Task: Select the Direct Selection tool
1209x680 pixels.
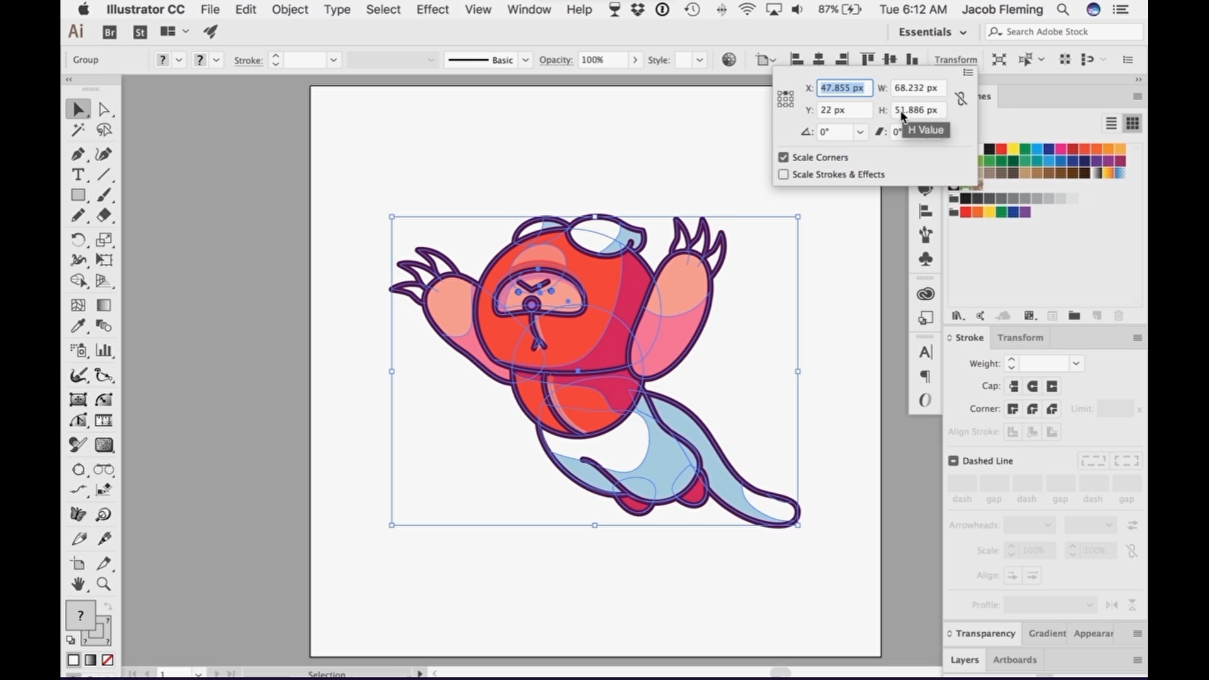Action: pyautogui.click(x=104, y=110)
